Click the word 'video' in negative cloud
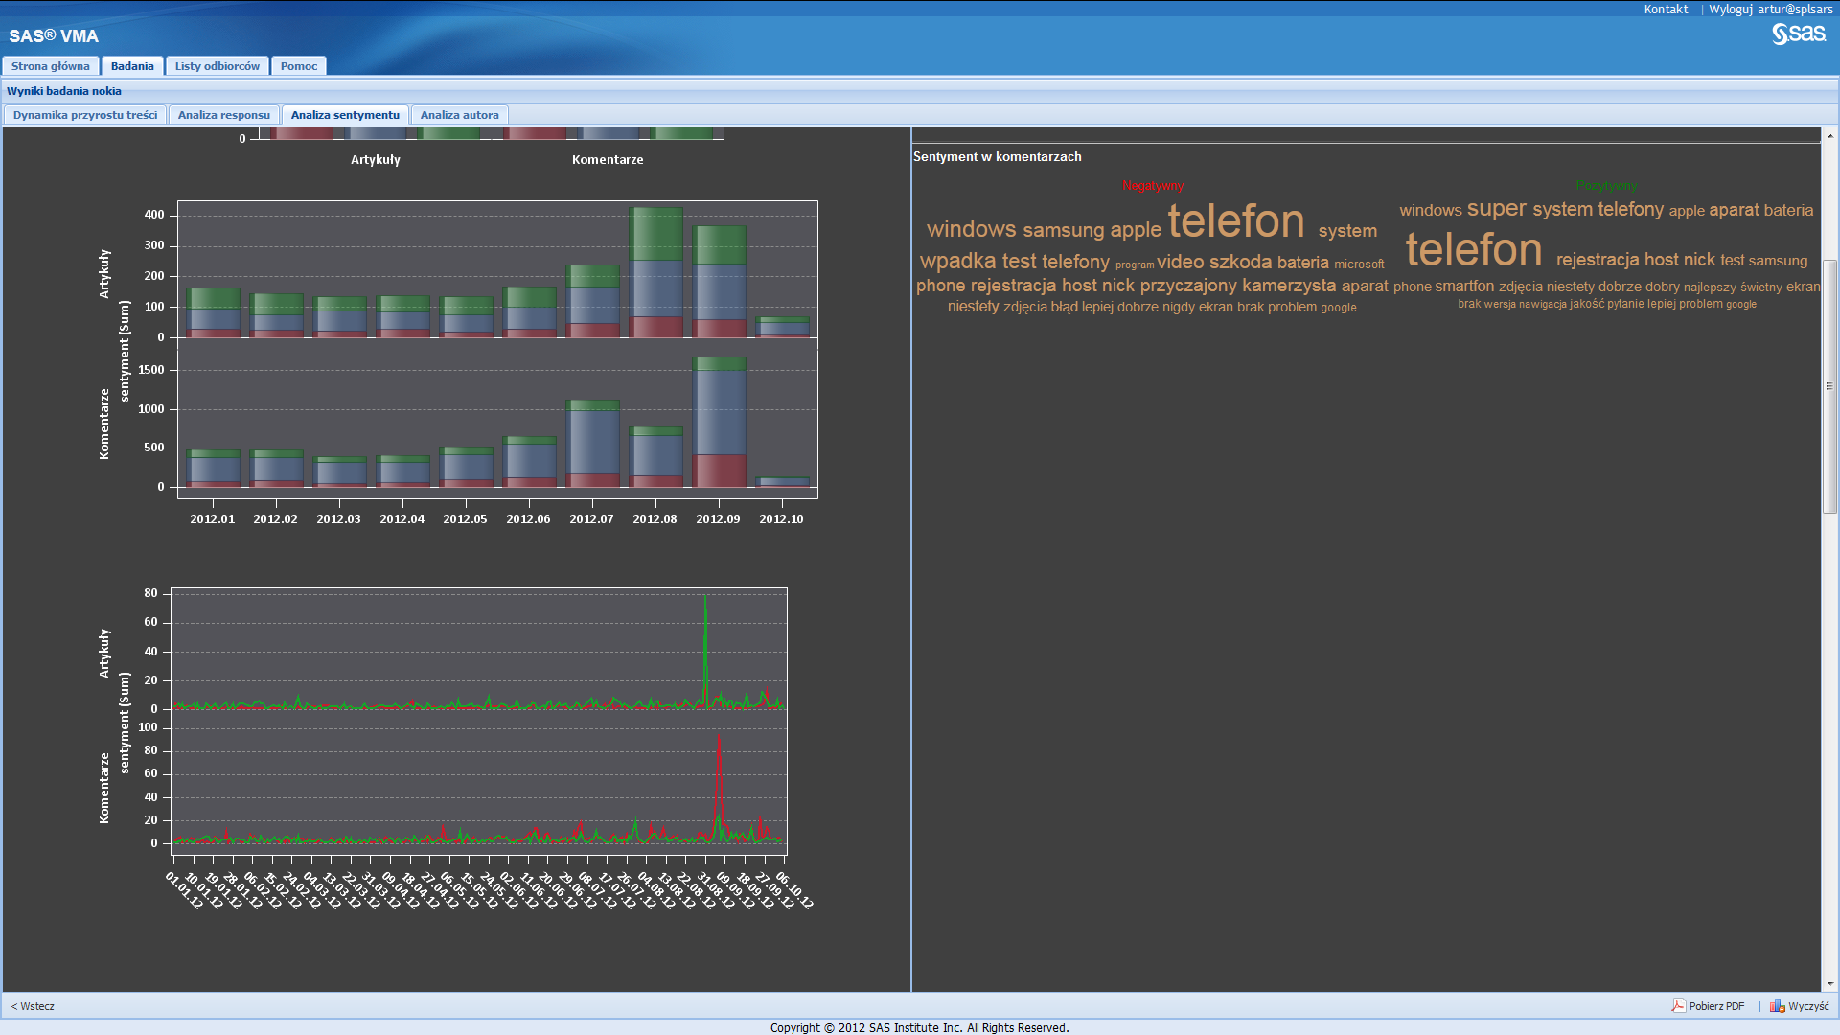The width and height of the screenshot is (1840, 1035). coord(1180,262)
